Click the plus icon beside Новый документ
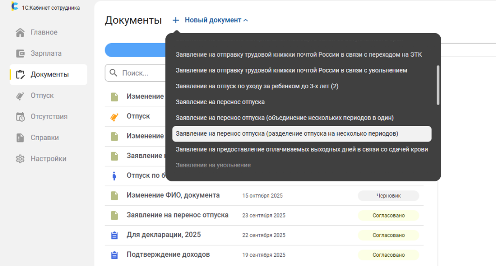The height and width of the screenshot is (266, 496). [x=176, y=20]
